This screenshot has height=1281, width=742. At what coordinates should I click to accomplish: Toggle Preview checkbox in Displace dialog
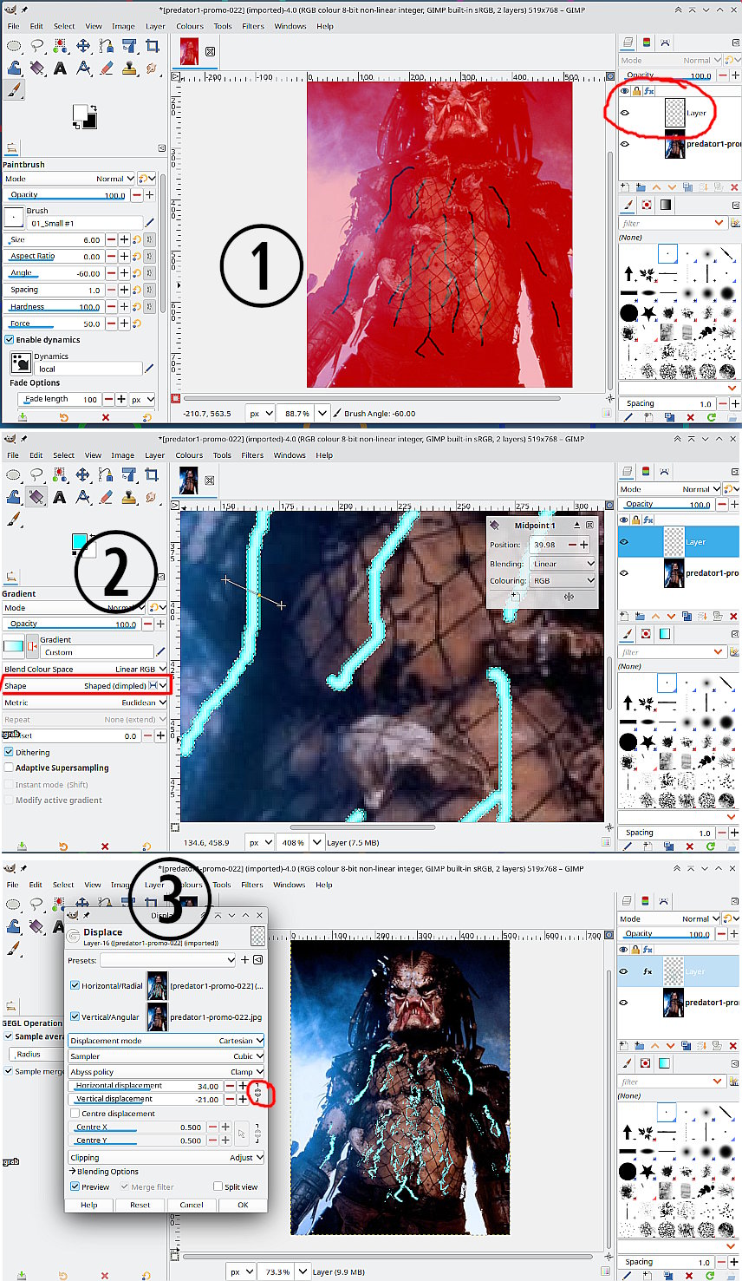pos(75,1186)
